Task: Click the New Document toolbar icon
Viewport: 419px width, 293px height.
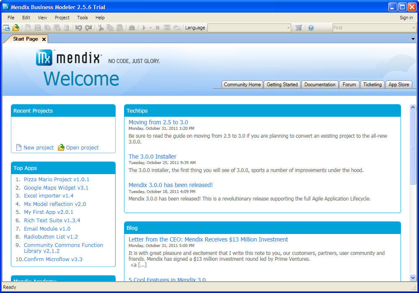Action: click(x=28, y=28)
